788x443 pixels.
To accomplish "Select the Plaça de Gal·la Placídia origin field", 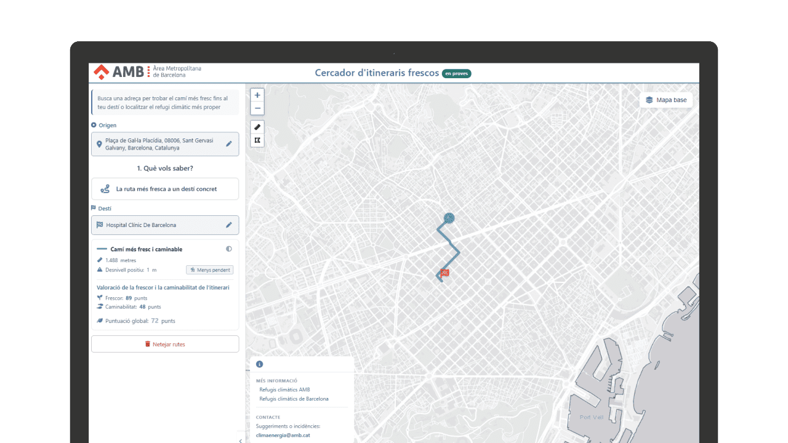I will point(165,144).
